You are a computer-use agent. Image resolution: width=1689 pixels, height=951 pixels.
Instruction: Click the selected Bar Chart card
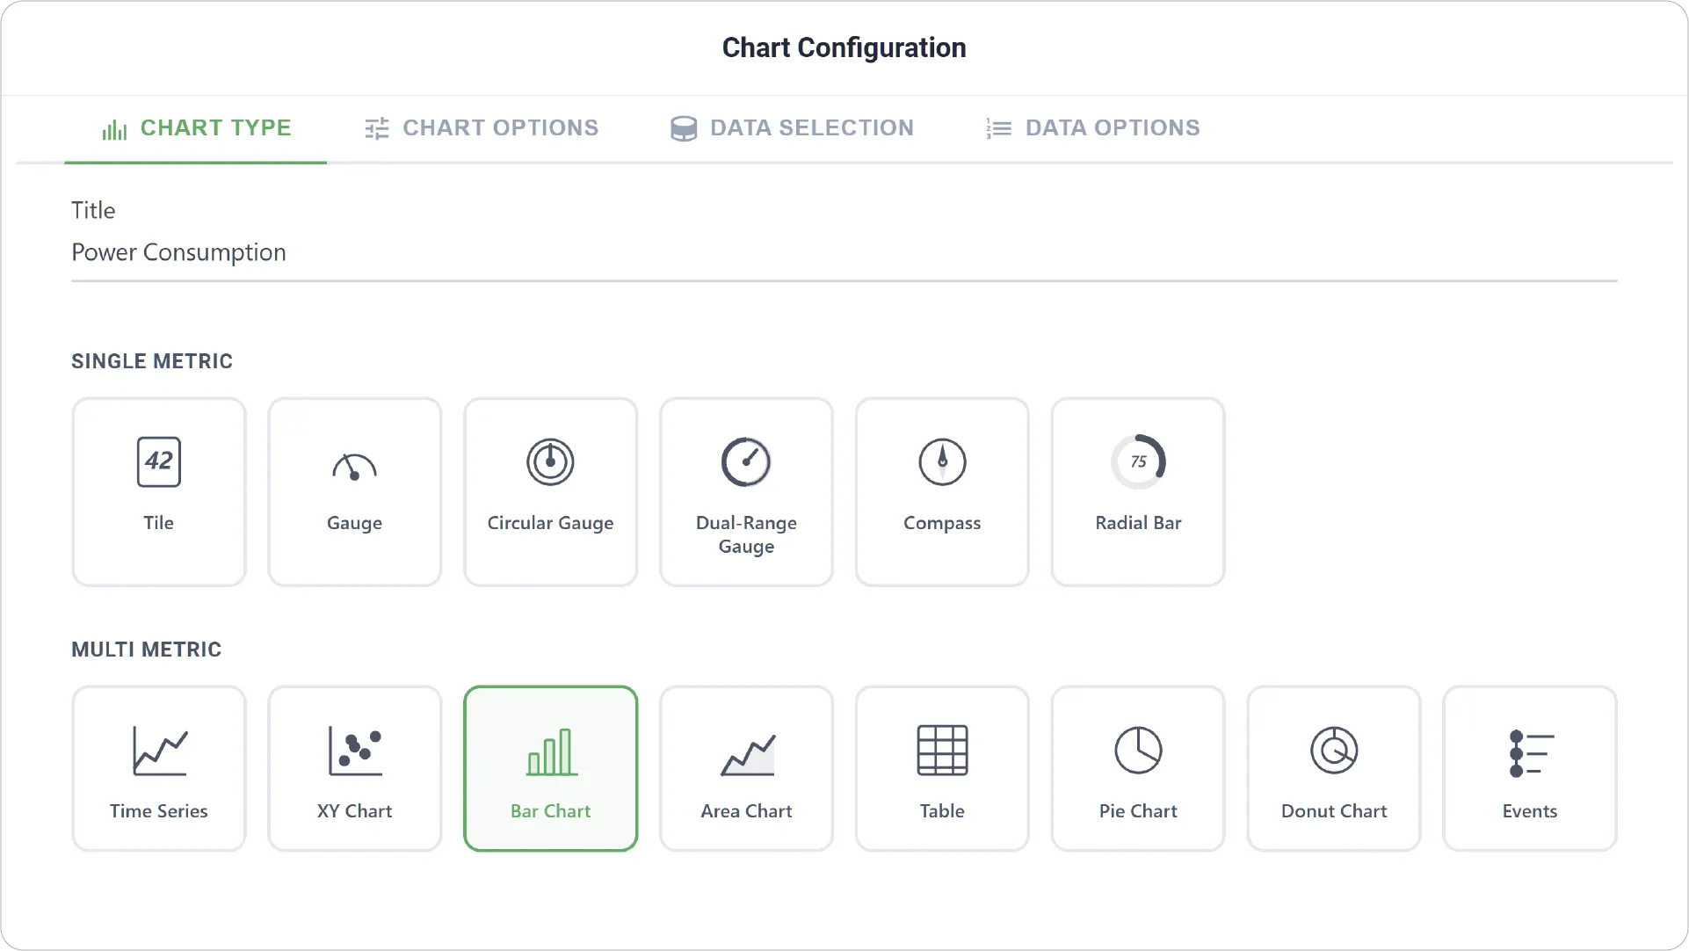[x=551, y=768]
